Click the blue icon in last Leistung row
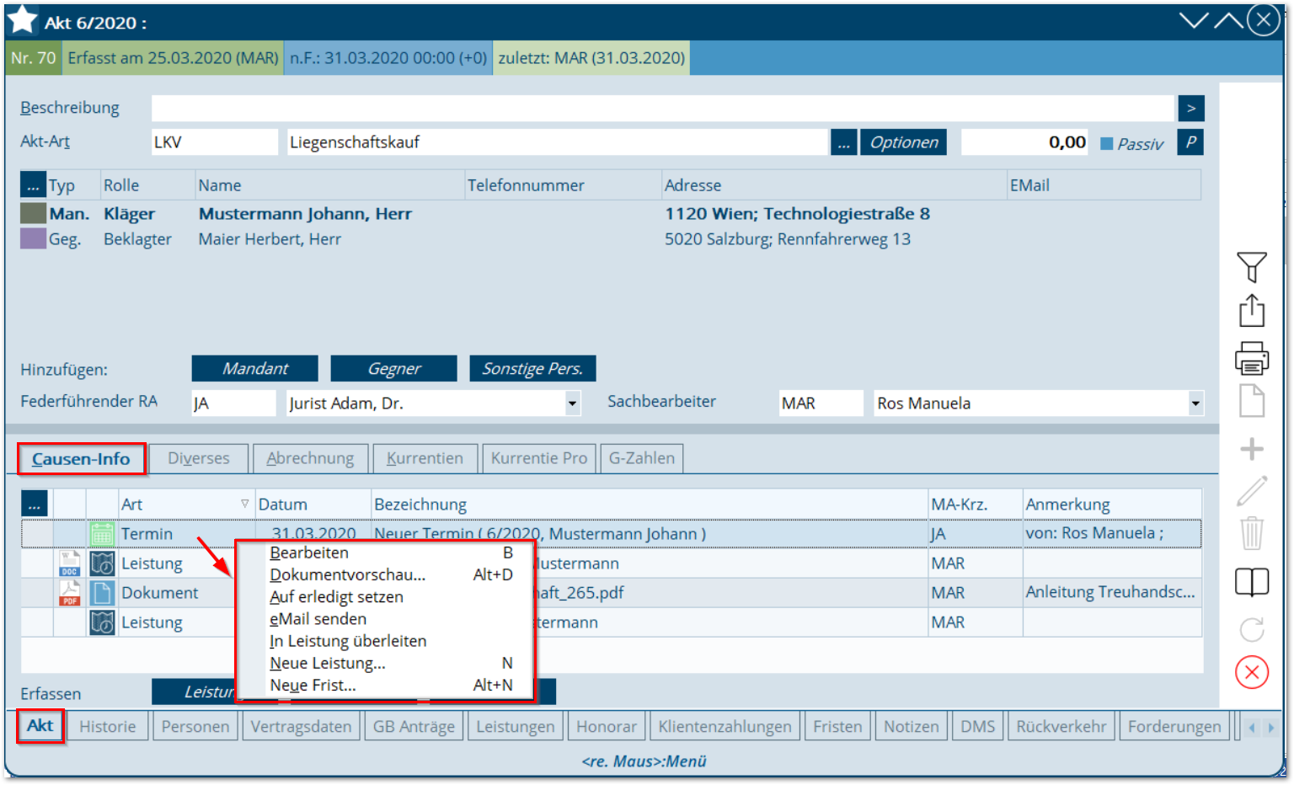Screen dimensions: 1294x785 click(x=102, y=622)
